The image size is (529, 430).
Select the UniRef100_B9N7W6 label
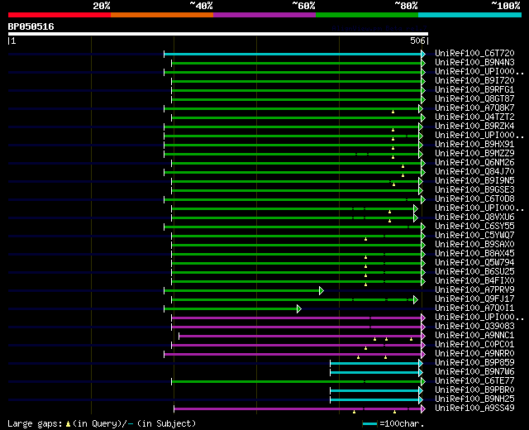click(x=474, y=372)
